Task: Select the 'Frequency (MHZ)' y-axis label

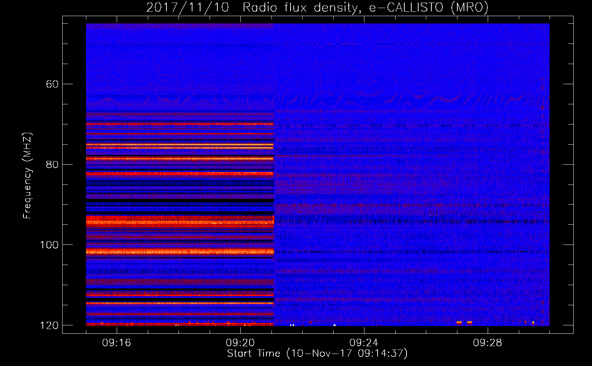Action: [x=27, y=176]
